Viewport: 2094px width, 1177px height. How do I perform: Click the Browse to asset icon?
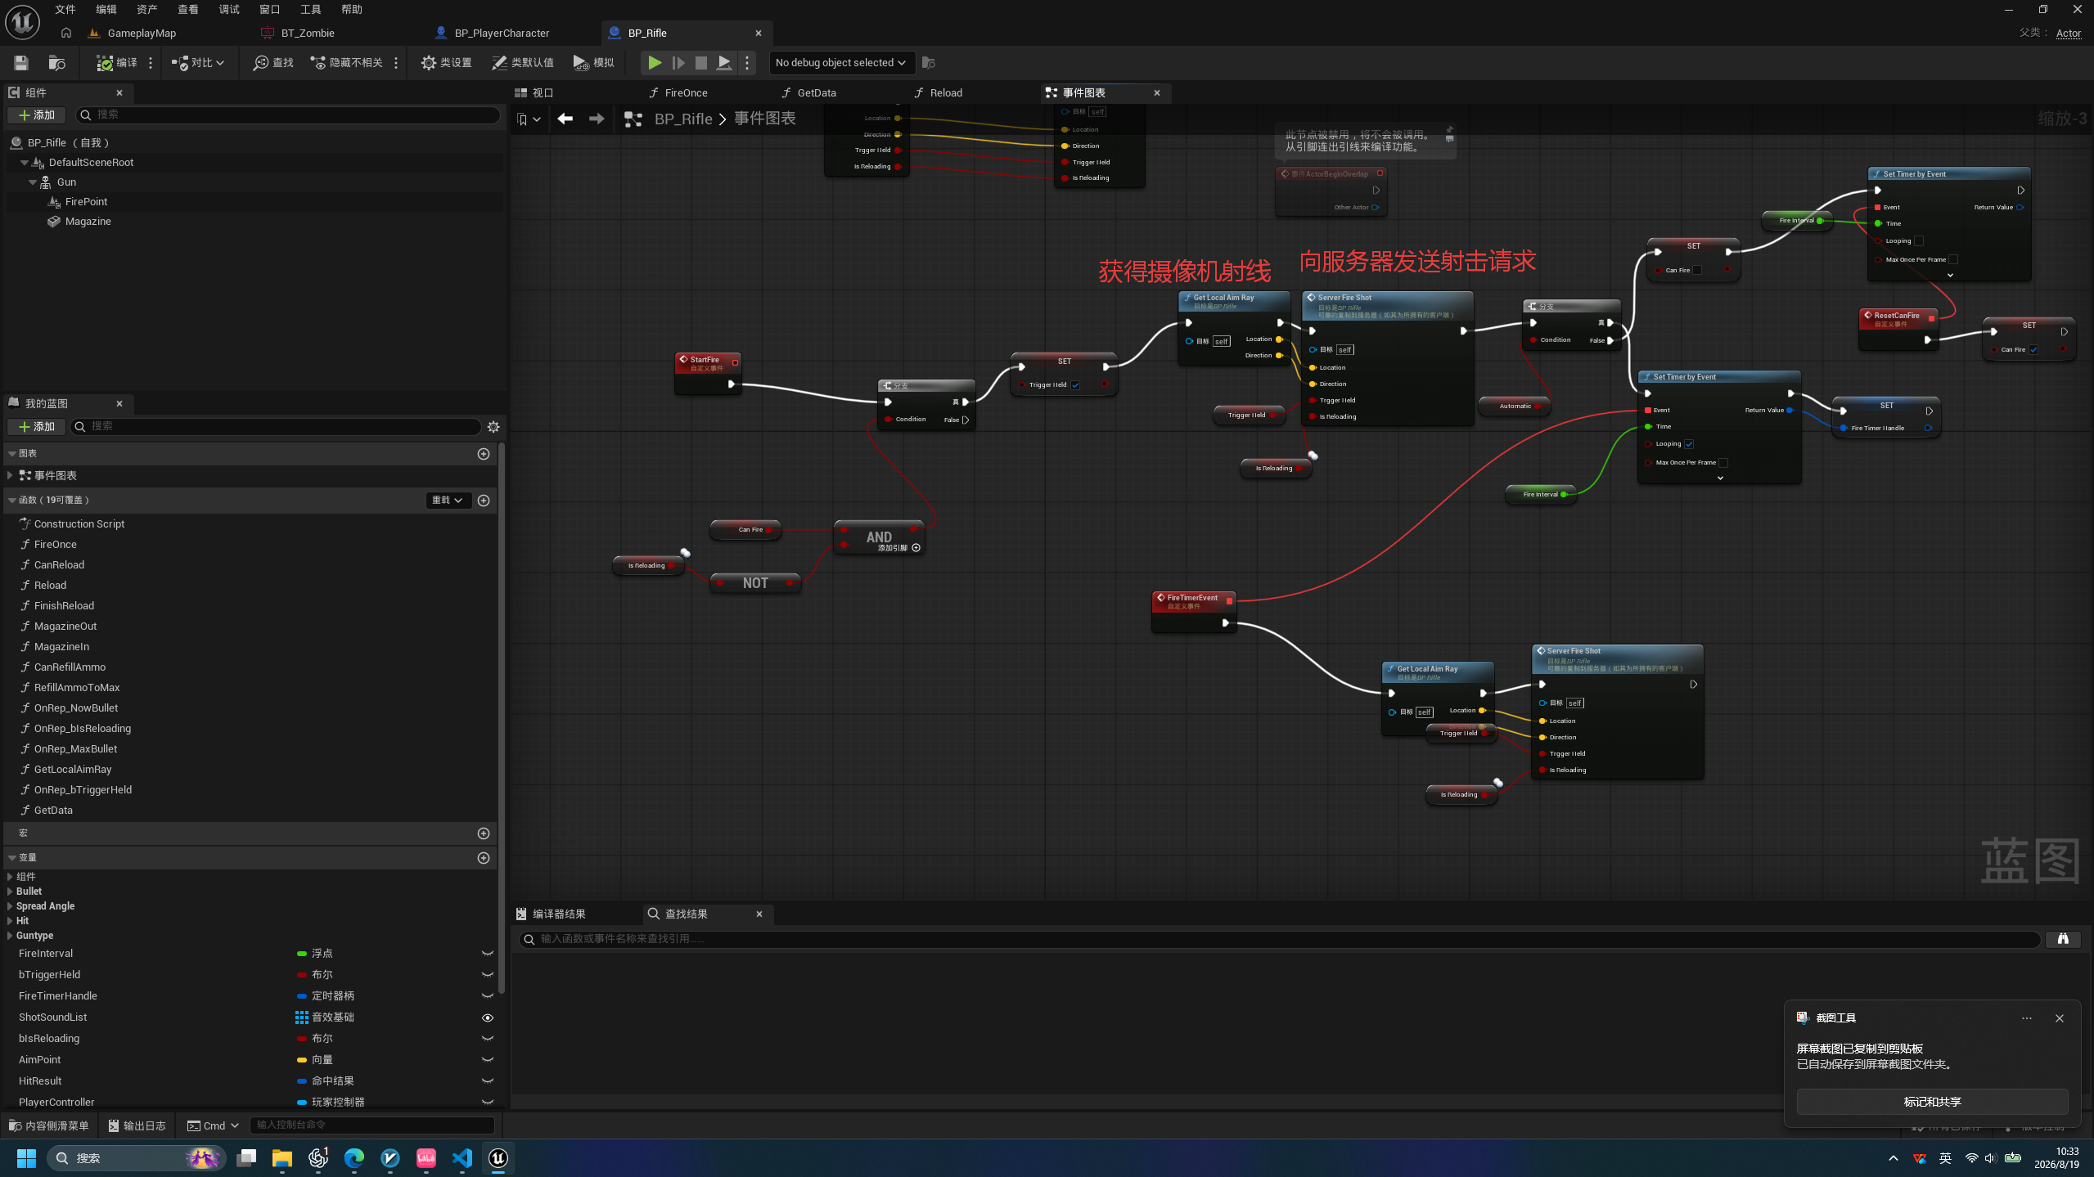click(56, 63)
